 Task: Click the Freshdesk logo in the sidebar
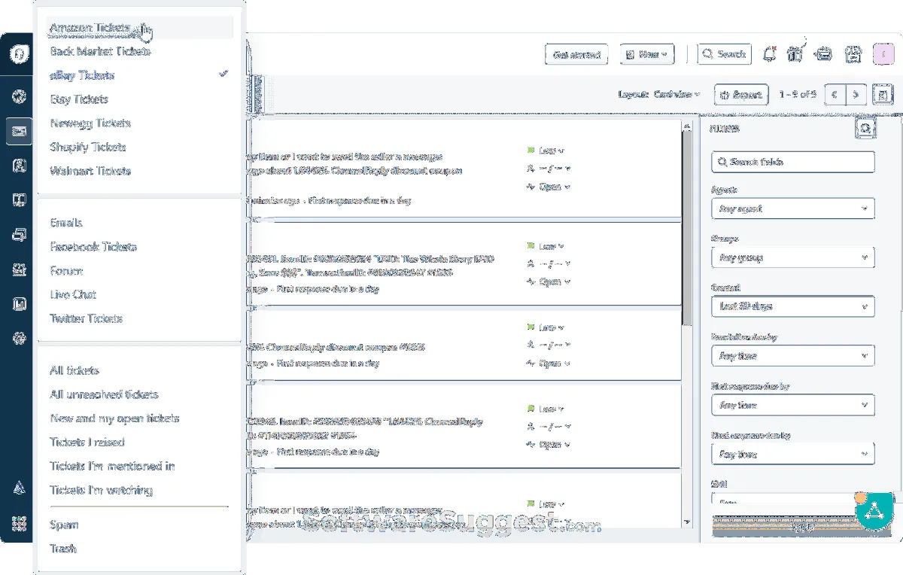(18, 55)
